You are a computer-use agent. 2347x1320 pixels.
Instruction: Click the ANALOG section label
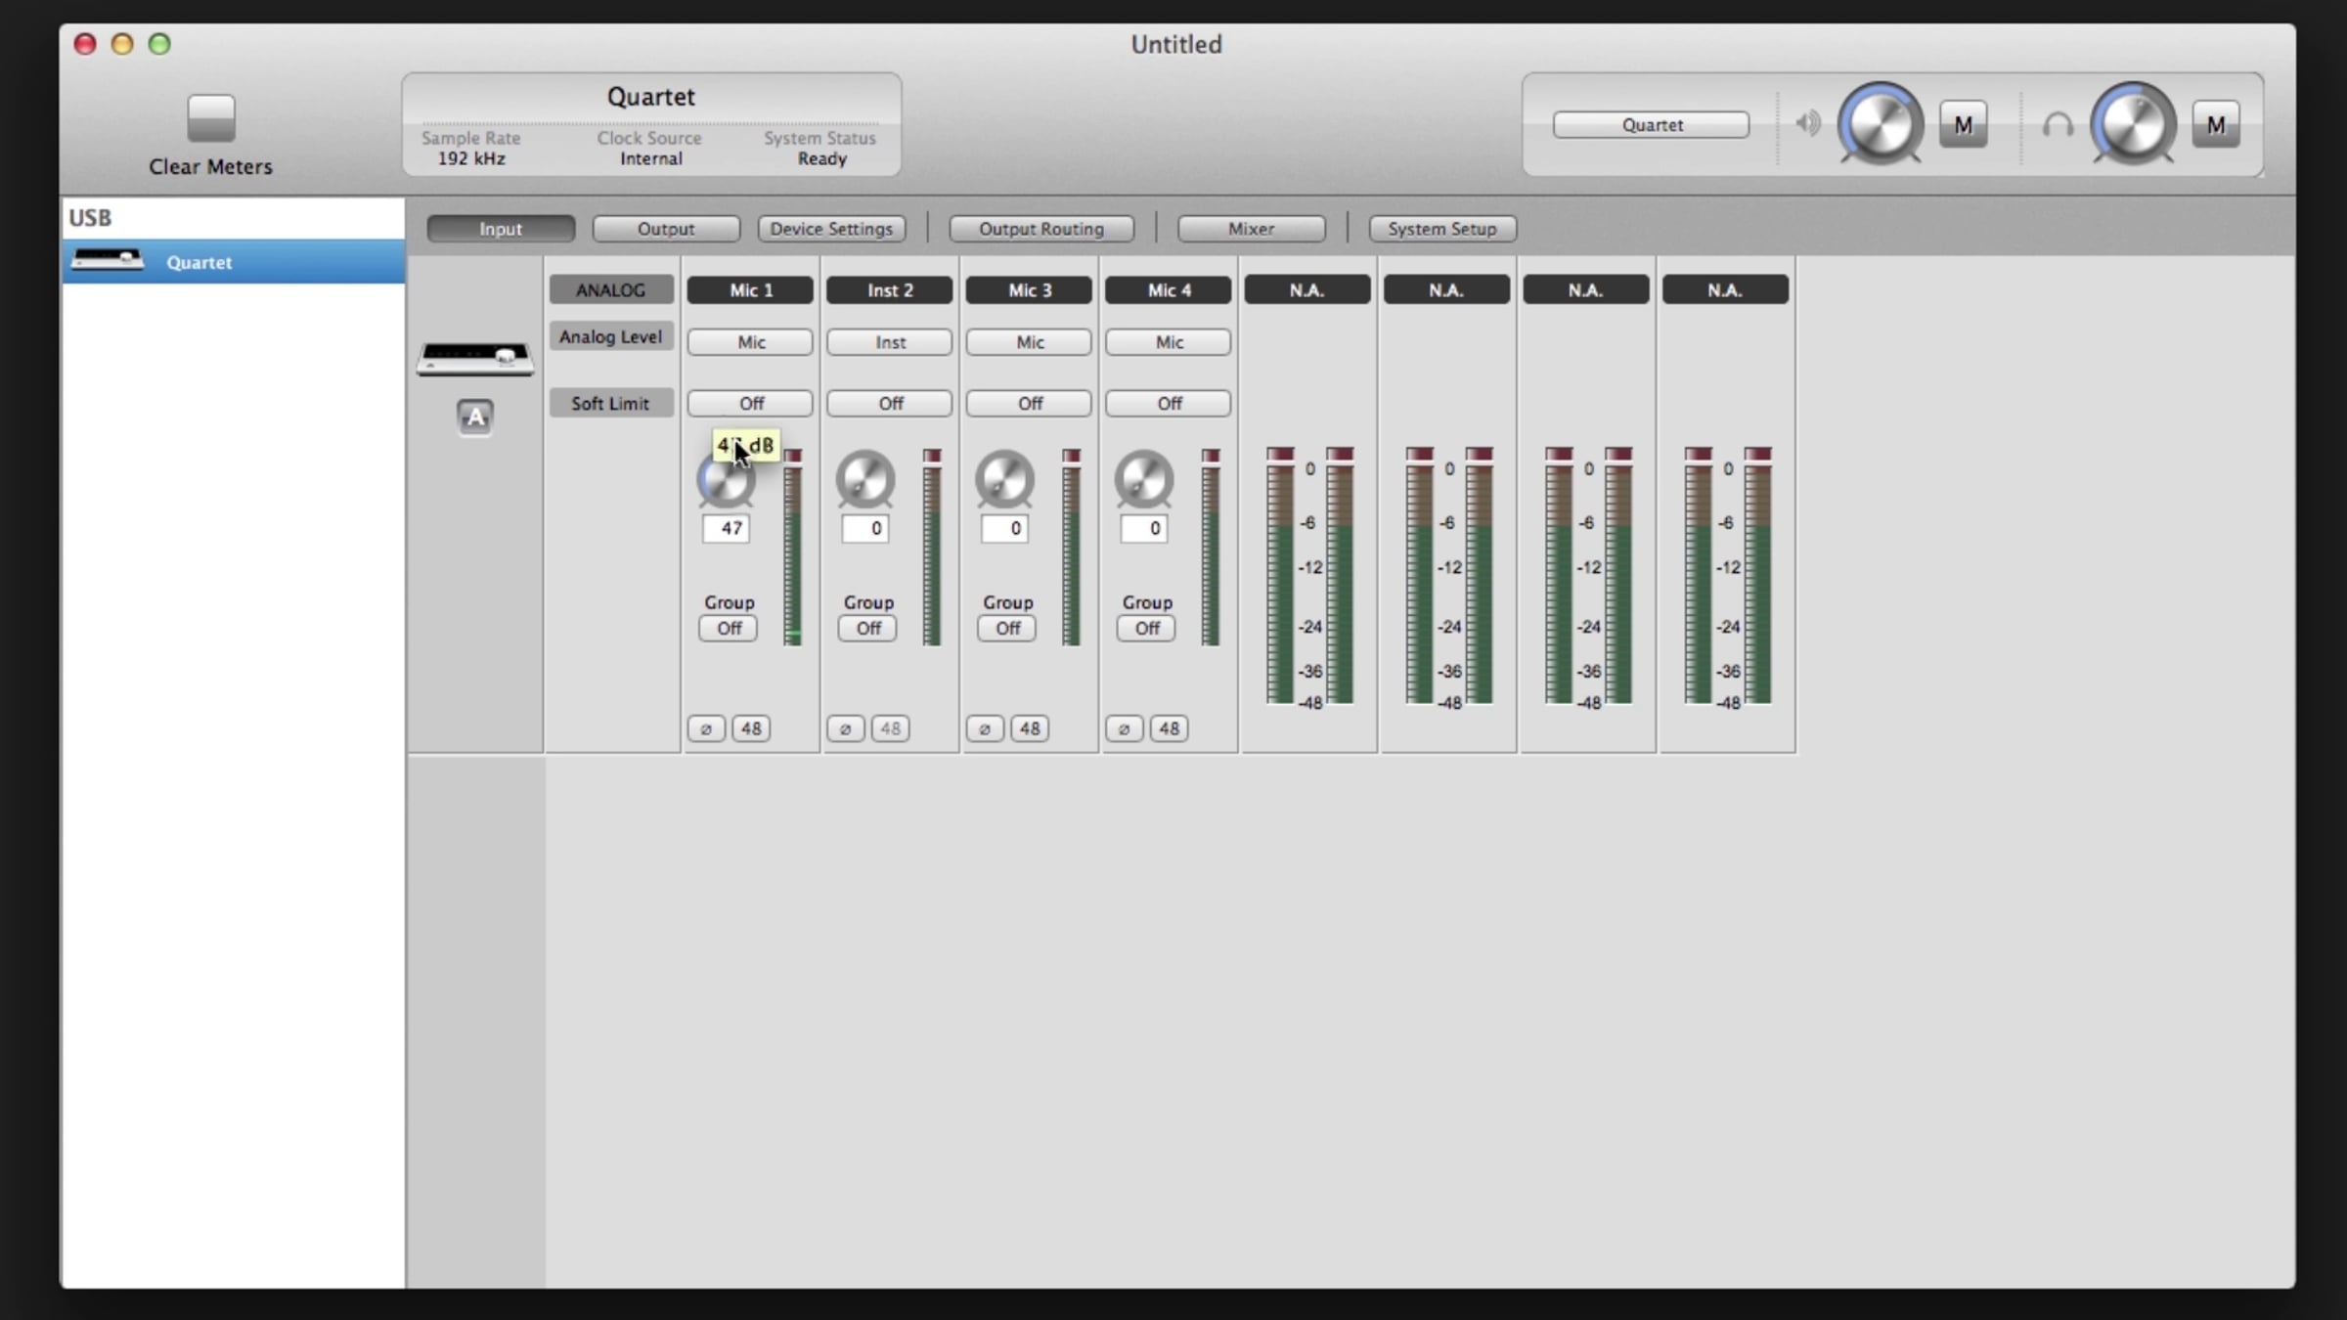611,290
